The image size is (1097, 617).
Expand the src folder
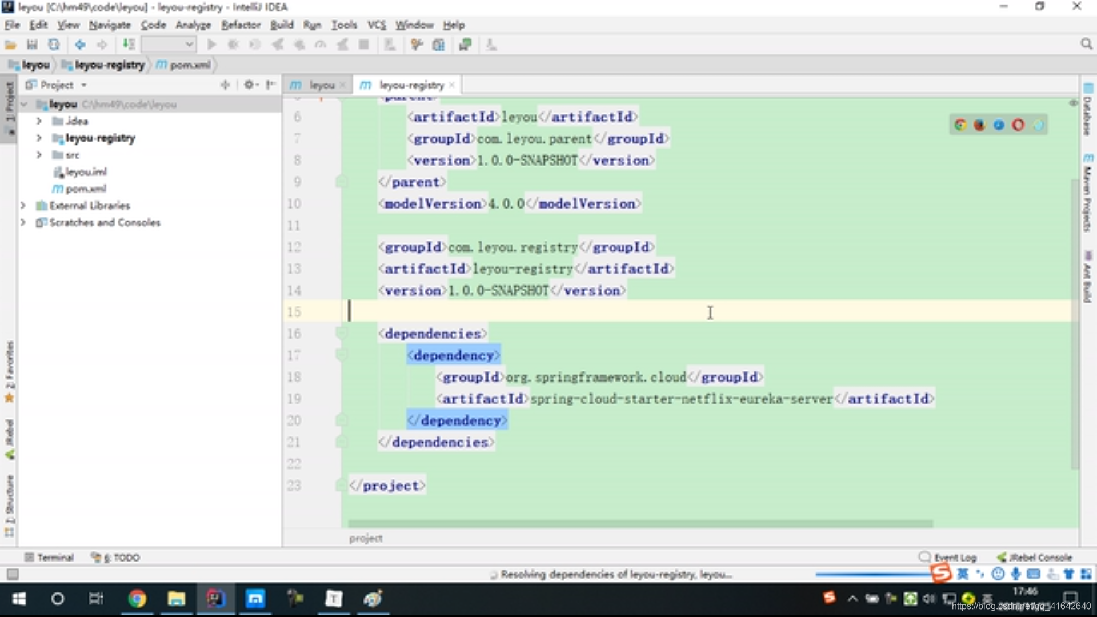point(39,155)
